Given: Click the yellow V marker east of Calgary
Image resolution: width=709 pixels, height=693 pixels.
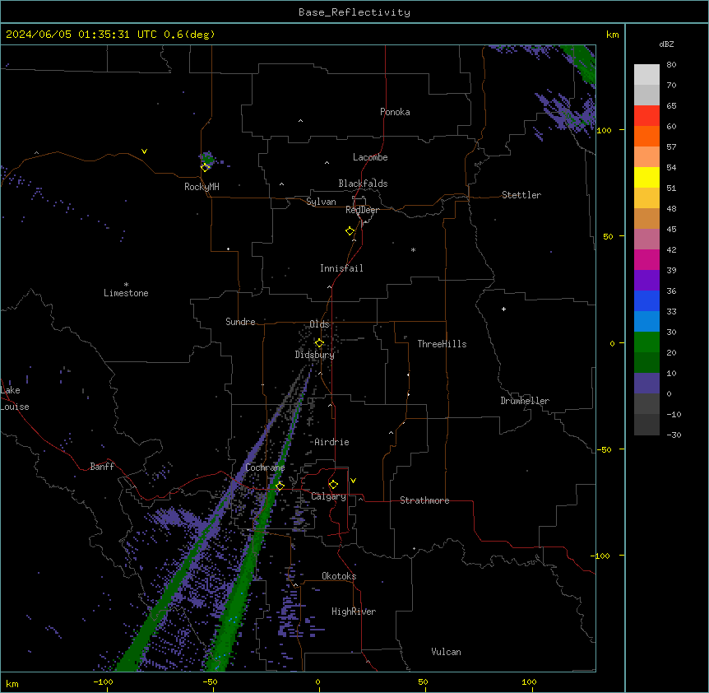Looking at the screenshot, I should click(x=353, y=481).
